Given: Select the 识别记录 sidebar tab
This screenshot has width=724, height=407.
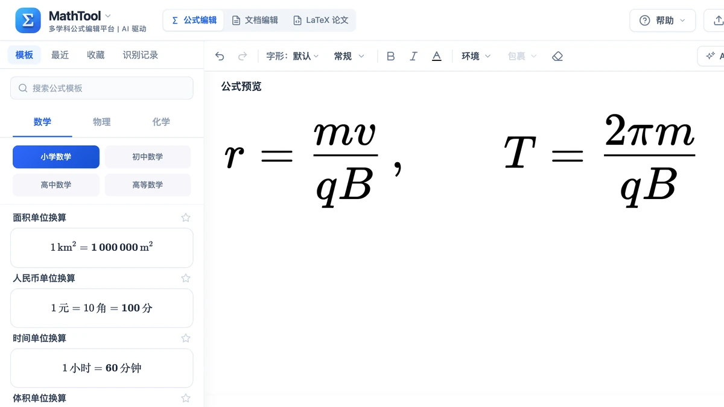Looking at the screenshot, I should (140, 55).
